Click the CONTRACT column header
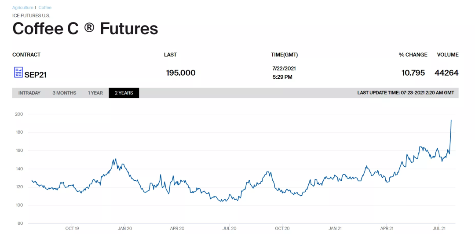475x234 pixels. click(x=26, y=55)
